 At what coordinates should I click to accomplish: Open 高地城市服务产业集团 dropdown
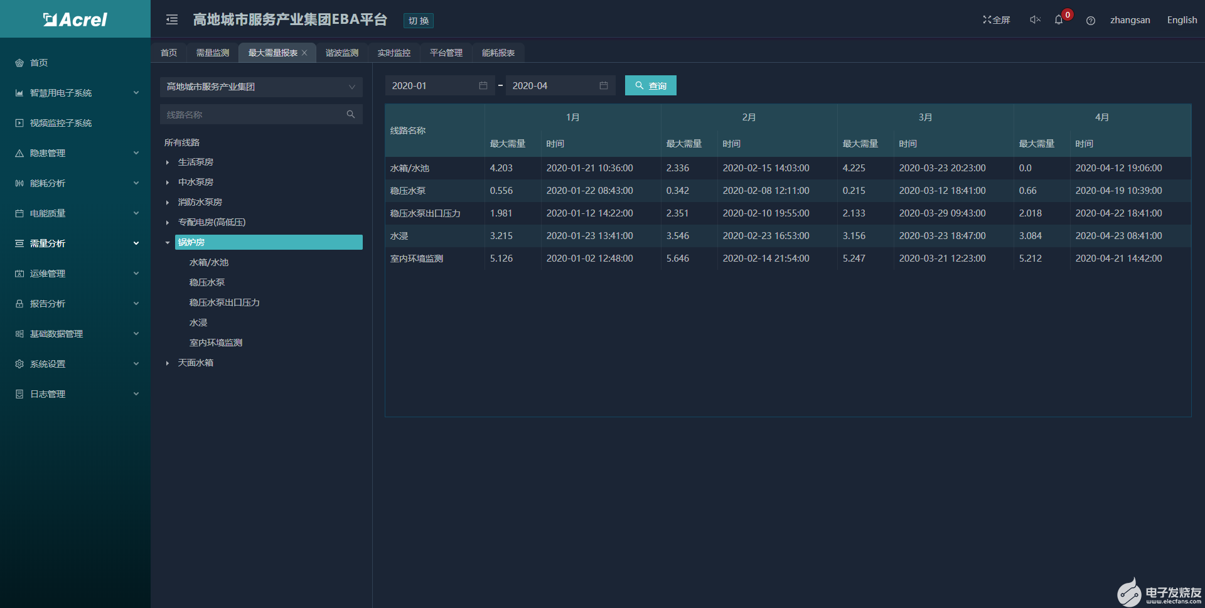262,87
